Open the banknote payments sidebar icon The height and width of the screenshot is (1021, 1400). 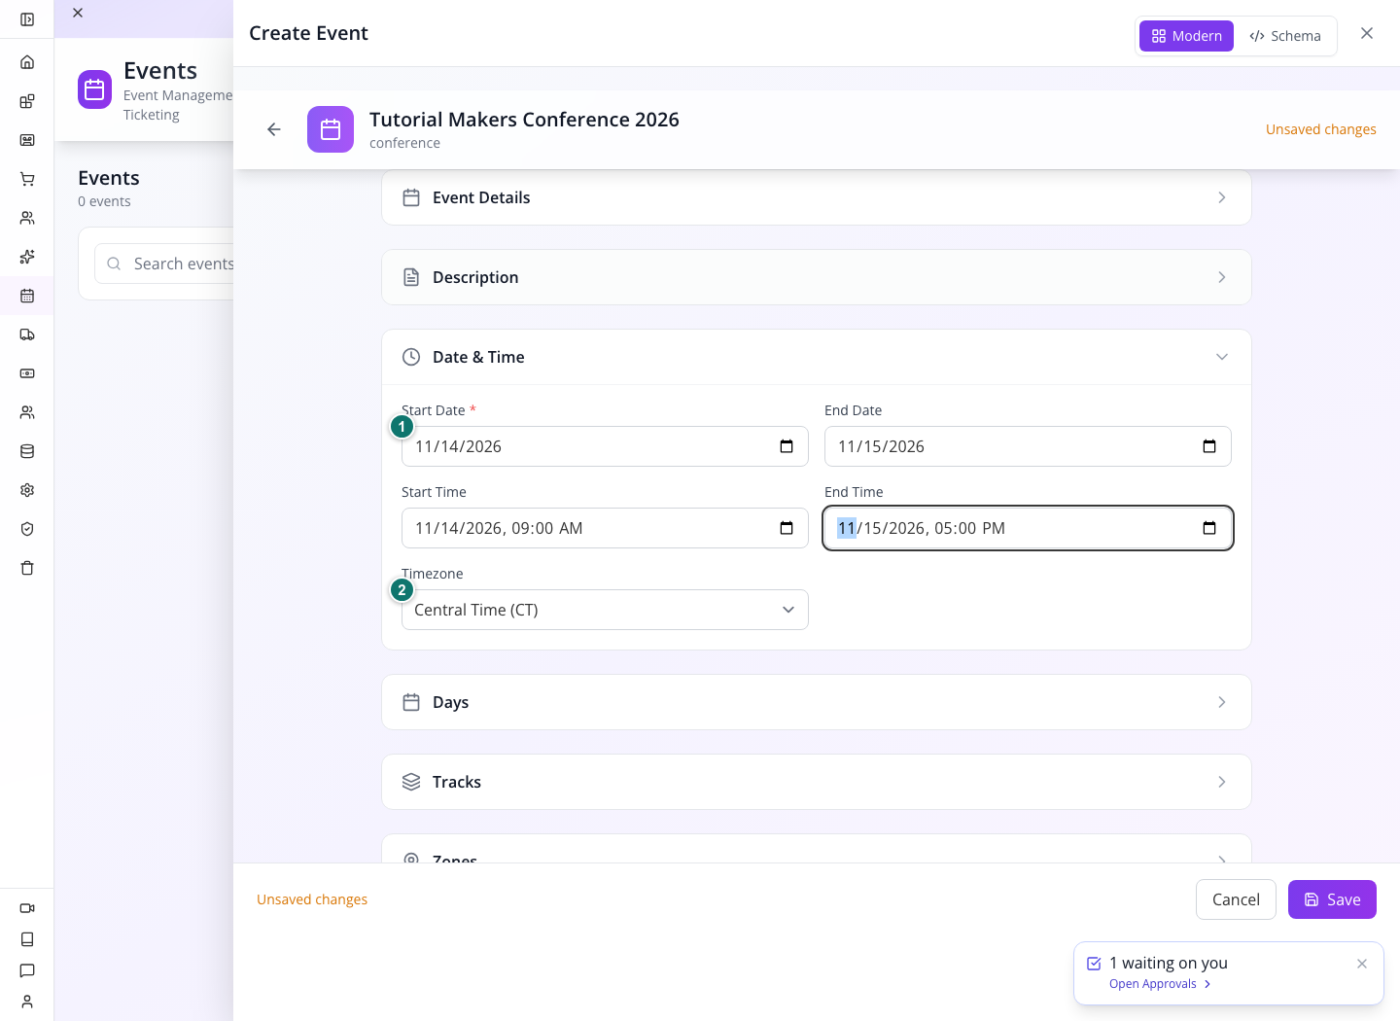[27, 373]
